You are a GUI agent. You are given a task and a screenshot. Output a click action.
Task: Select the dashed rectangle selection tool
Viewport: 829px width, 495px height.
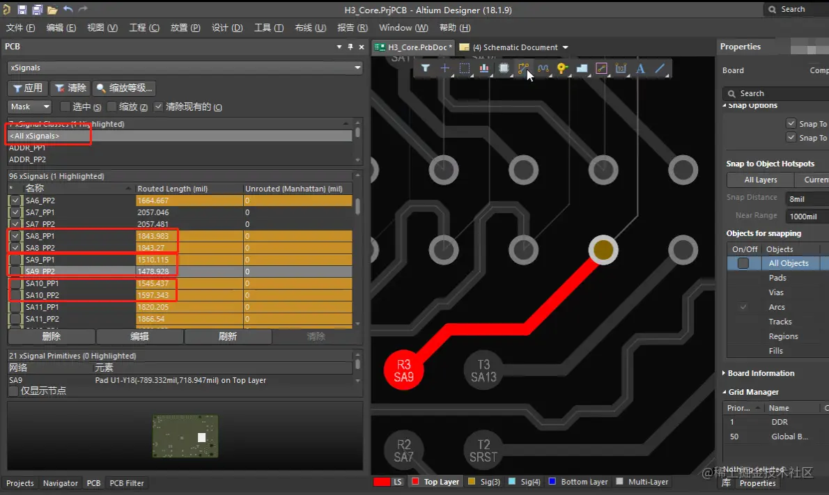(x=464, y=68)
